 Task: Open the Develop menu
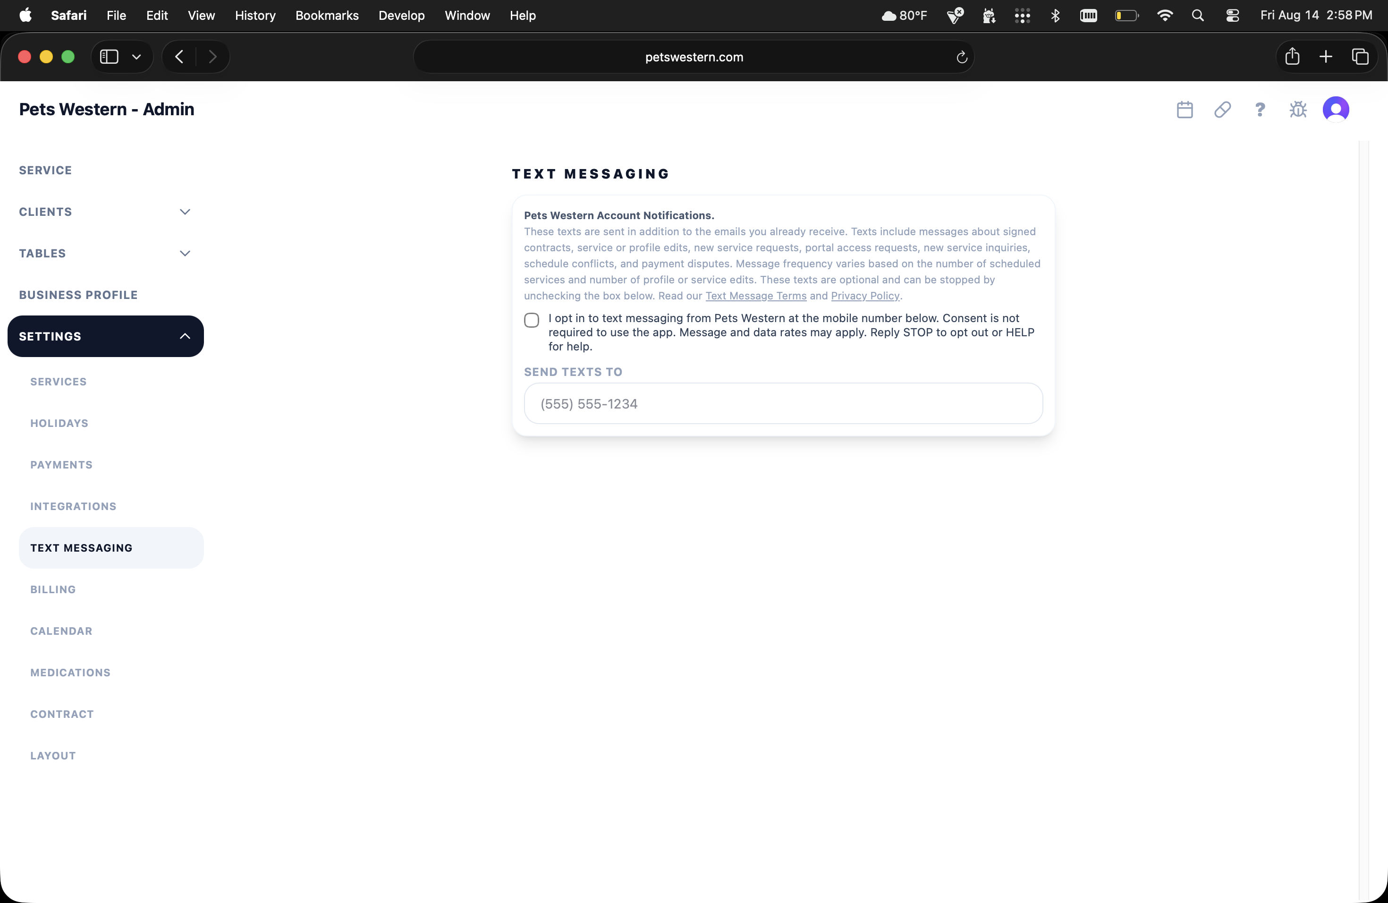click(401, 15)
